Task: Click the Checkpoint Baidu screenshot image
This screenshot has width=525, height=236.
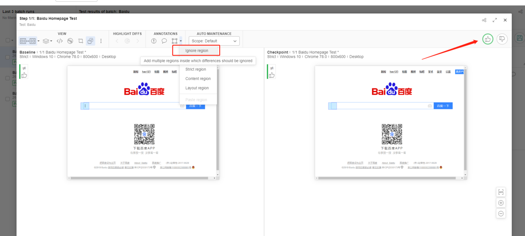Action: (x=391, y=123)
